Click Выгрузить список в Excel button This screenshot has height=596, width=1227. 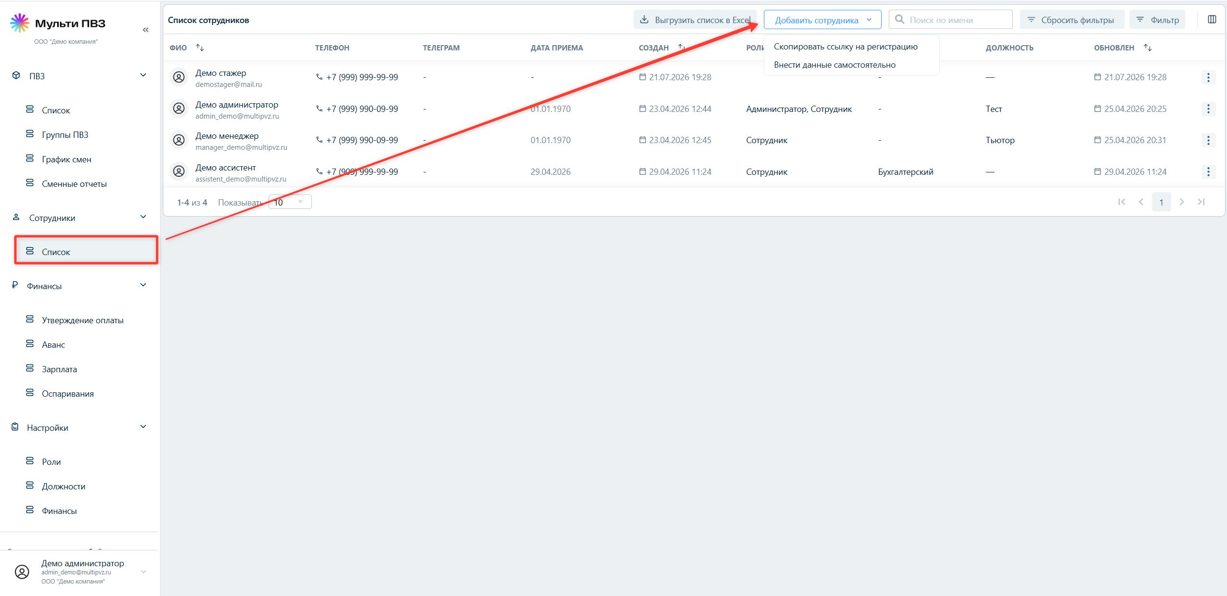695,20
